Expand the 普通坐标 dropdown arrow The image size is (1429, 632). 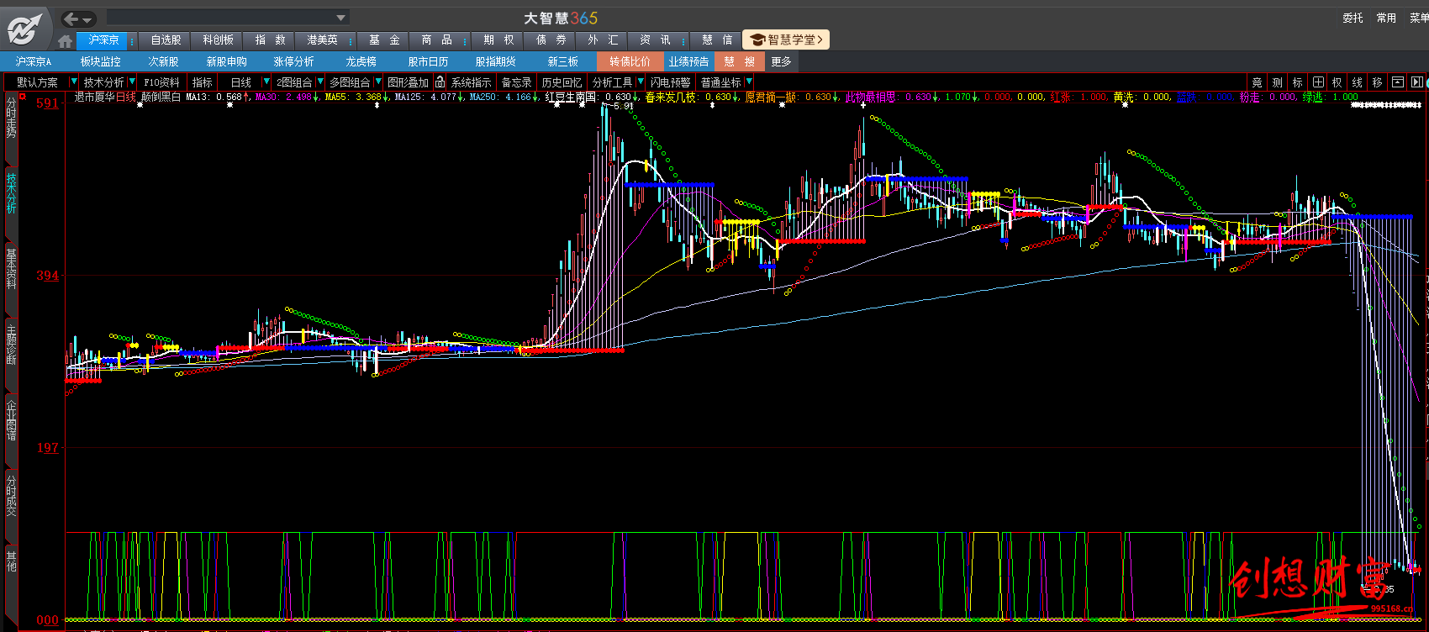(x=748, y=82)
